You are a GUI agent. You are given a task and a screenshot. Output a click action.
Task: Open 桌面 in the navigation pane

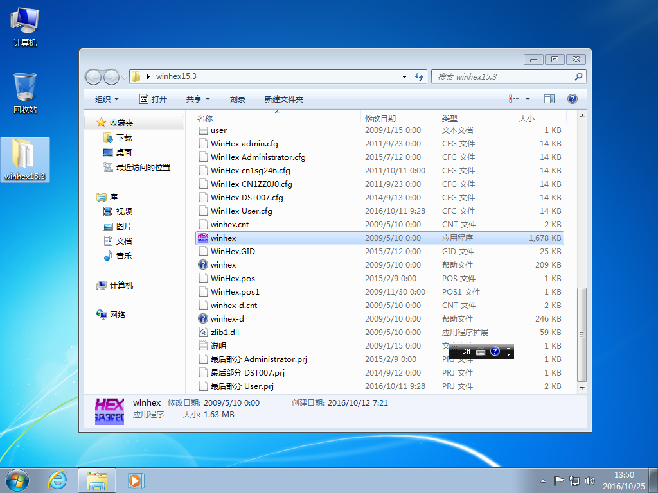tap(124, 152)
